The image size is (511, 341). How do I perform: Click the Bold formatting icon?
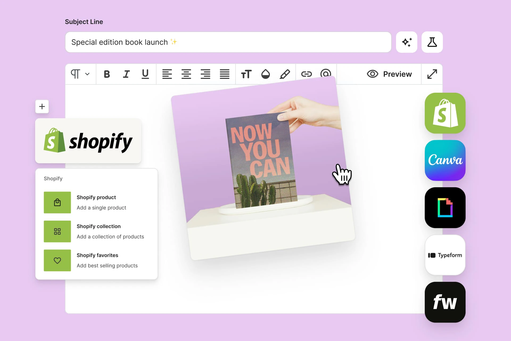pos(107,74)
